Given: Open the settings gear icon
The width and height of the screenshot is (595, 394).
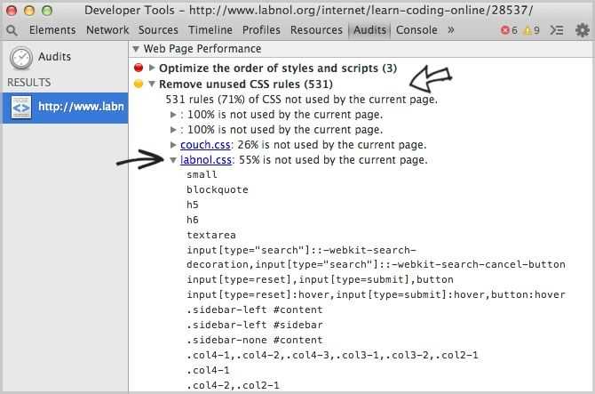Looking at the screenshot, I should (x=582, y=30).
